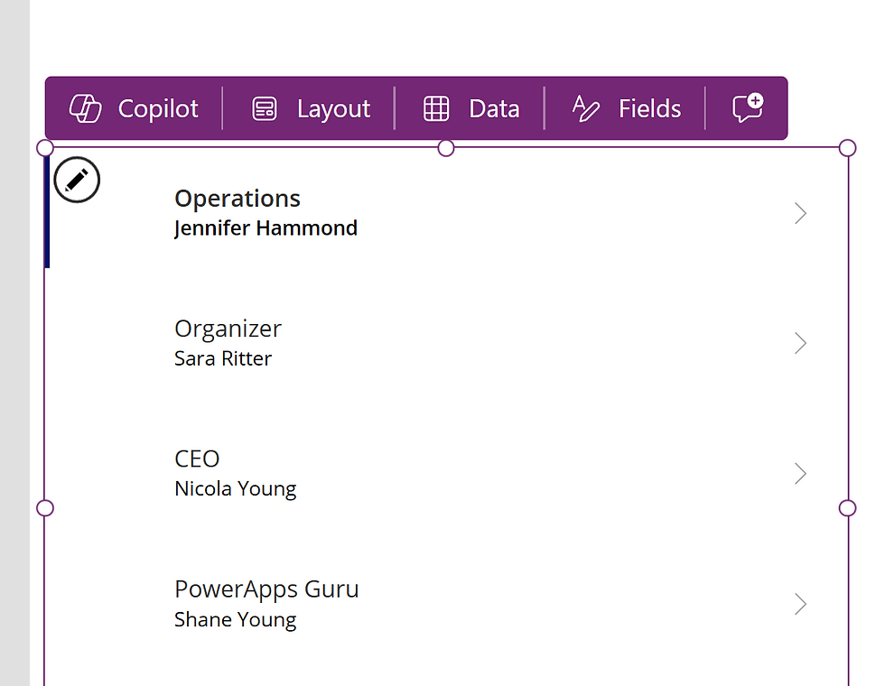Switch to the Data options
The width and height of the screenshot is (885, 686).
pyautogui.click(x=472, y=108)
